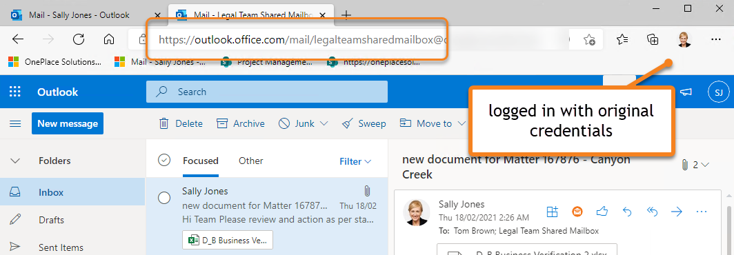Delete the selected message
734x255 pixels.
click(181, 123)
